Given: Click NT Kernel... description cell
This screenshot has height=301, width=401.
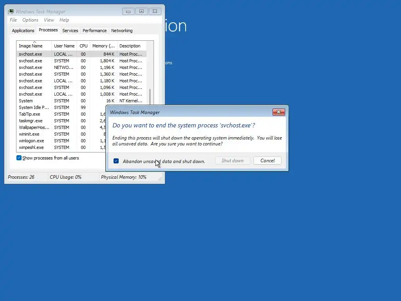Looking at the screenshot, I should pos(131,101).
